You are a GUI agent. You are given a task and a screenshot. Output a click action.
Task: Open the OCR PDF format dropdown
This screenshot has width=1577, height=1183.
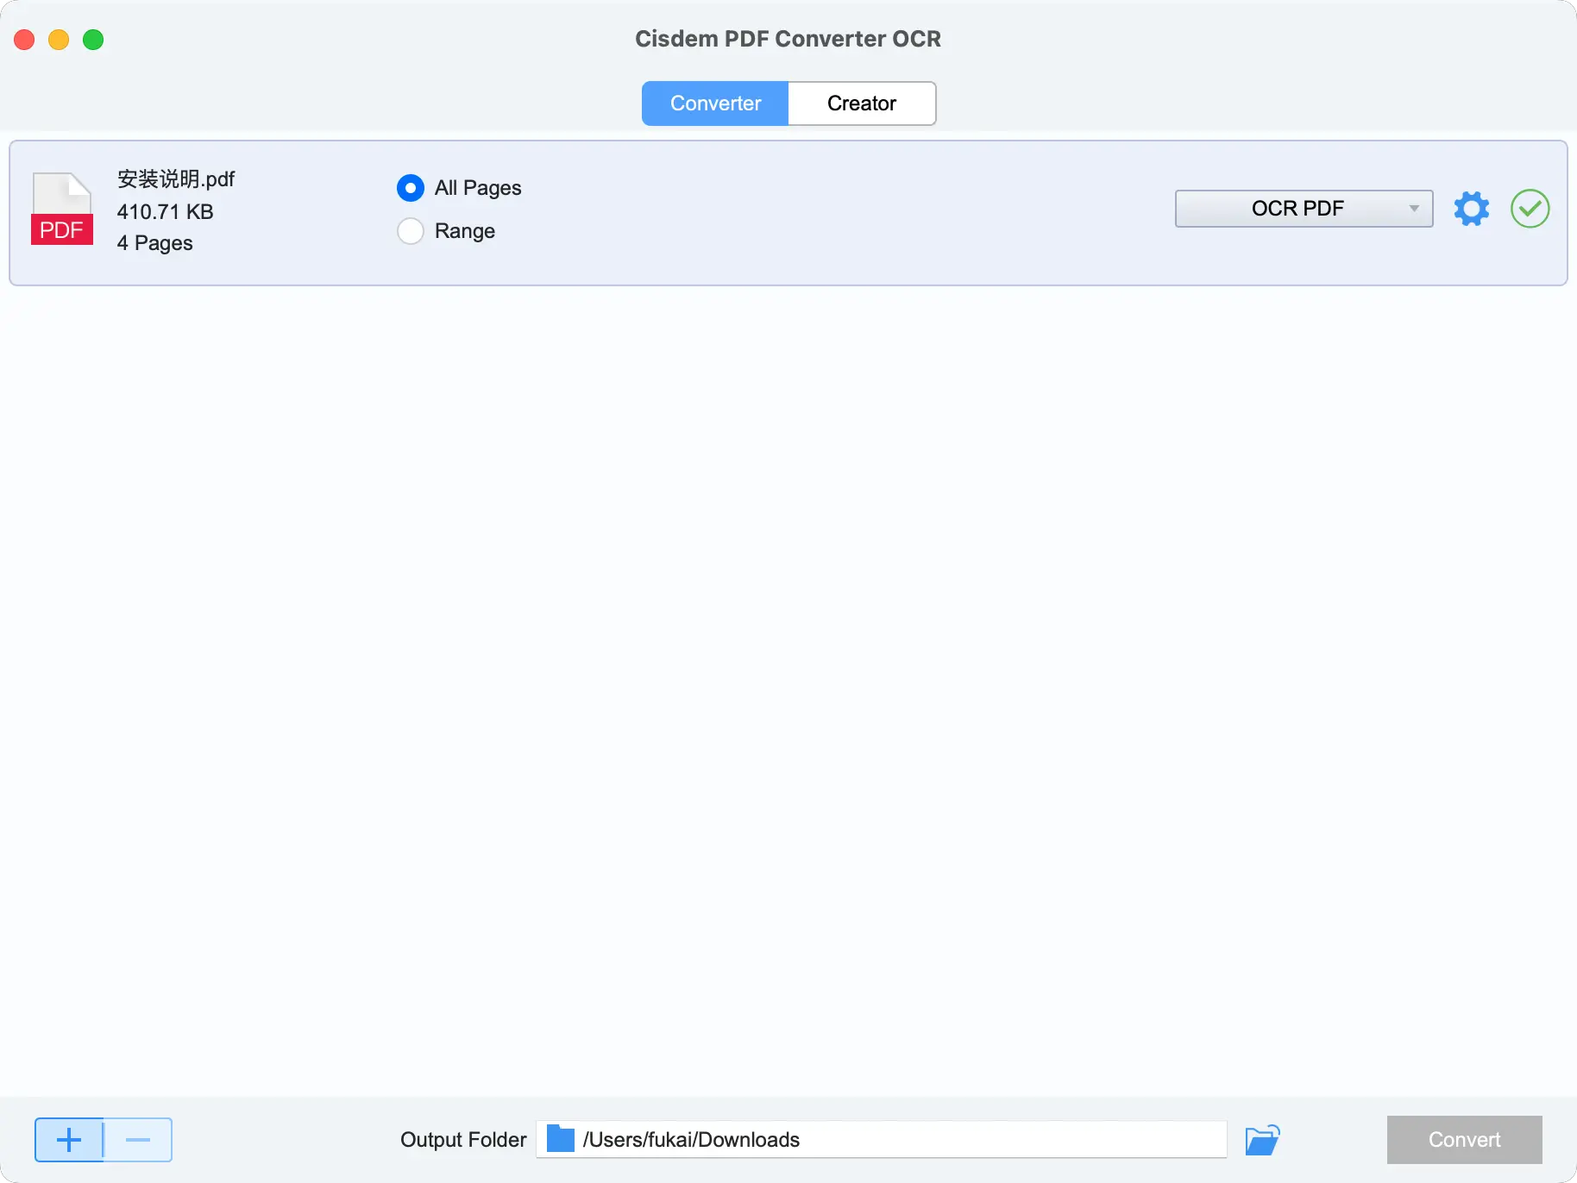tap(1304, 209)
